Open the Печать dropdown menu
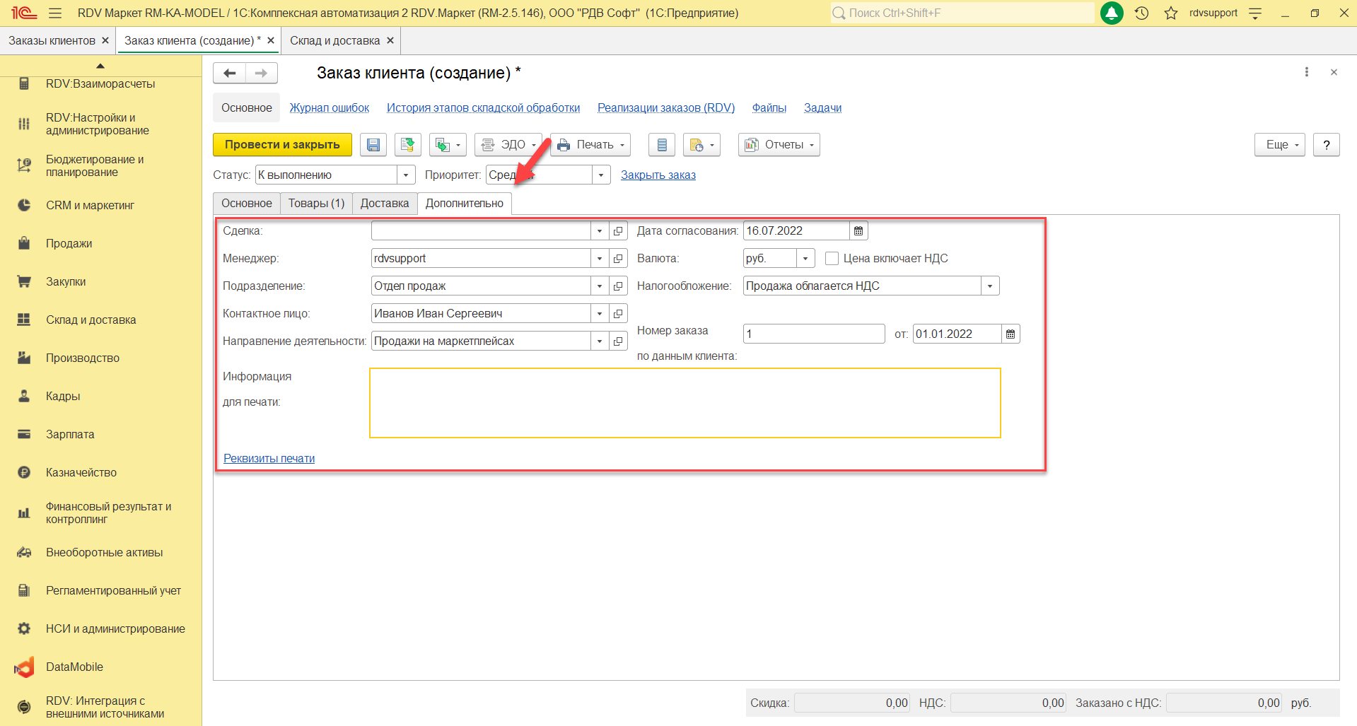The height and width of the screenshot is (726, 1357). 592,145
